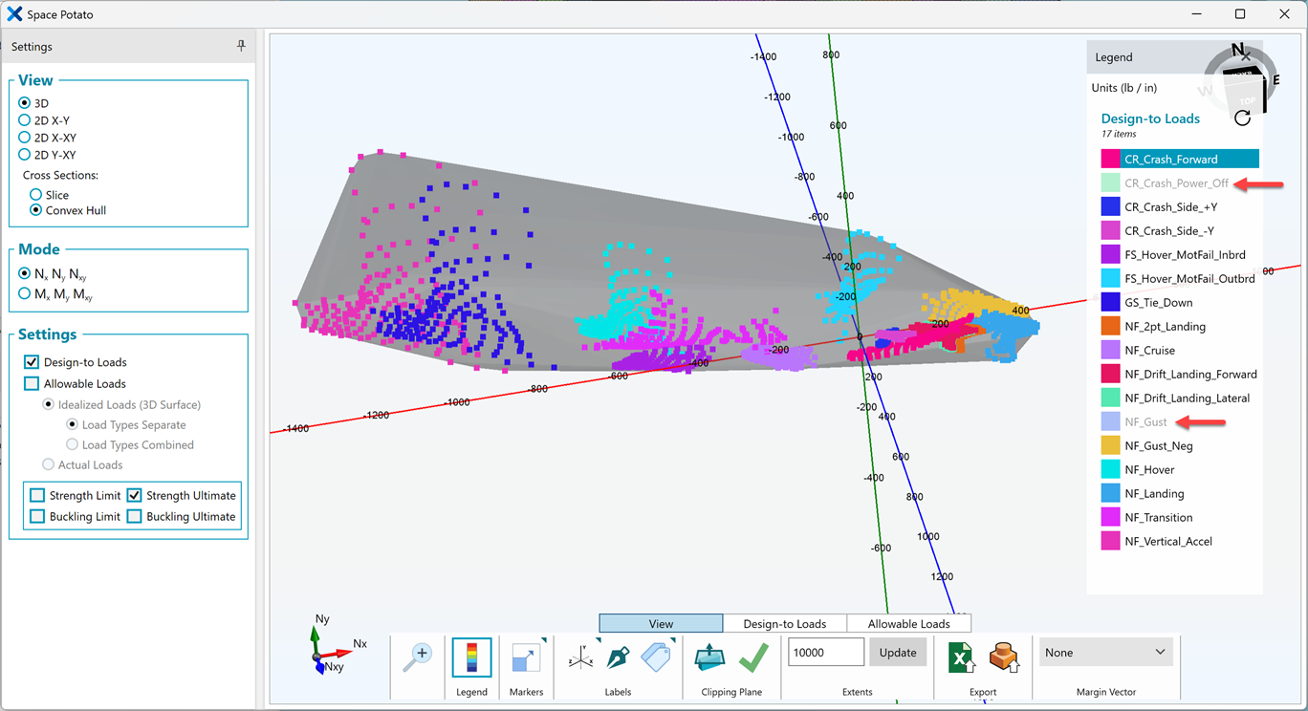The image size is (1308, 711).
Task: Uncheck the Design-to Loads checkbox in Settings
Action: 32,362
